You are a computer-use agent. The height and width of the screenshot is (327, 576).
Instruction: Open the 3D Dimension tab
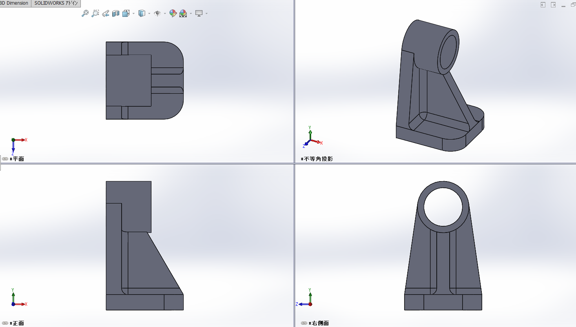tap(15, 3)
